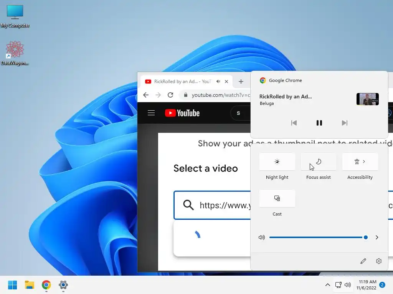Screen dimensions: 393x294
Task: Click the RickRolled by an Ad title
Action: pyautogui.click(x=286, y=96)
